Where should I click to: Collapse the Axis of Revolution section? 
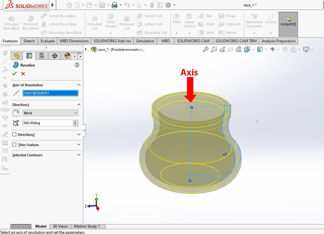[79, 85]
